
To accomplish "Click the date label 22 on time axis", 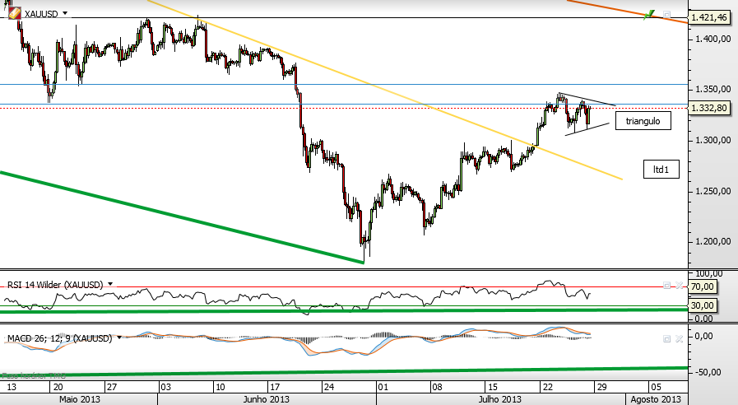I will pos(547,387).
